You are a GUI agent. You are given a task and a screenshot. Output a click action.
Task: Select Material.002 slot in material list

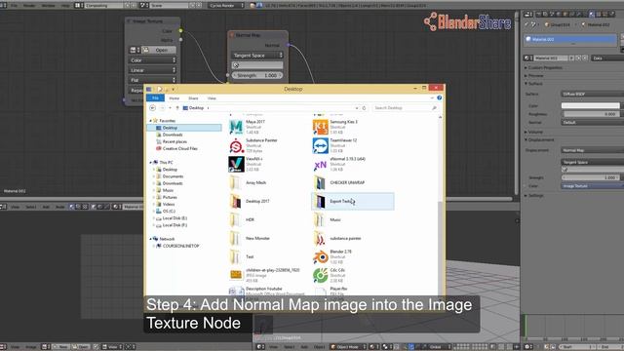(x=570, y=39)
